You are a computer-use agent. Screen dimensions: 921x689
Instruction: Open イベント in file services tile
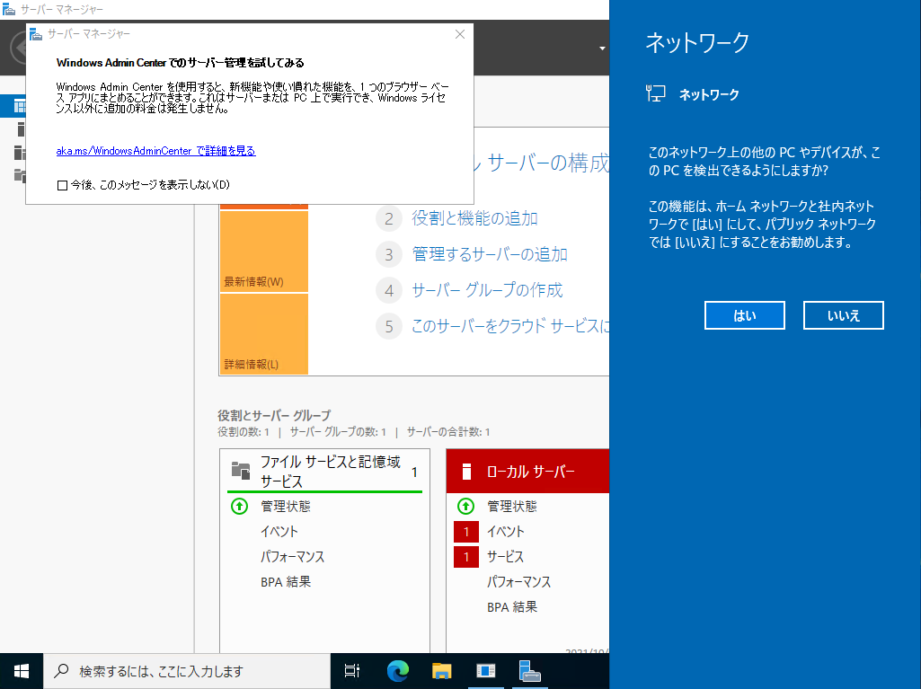279,532
